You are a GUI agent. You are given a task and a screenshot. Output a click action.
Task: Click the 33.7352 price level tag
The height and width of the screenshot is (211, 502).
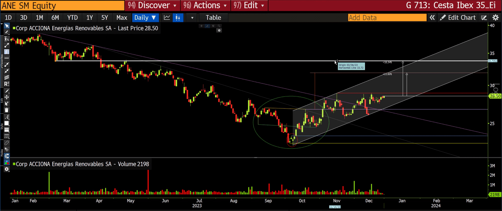[x=493, y=61]
